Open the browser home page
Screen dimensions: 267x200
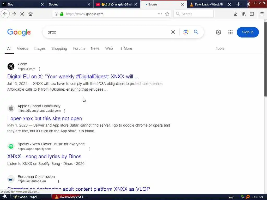(31, 14)
